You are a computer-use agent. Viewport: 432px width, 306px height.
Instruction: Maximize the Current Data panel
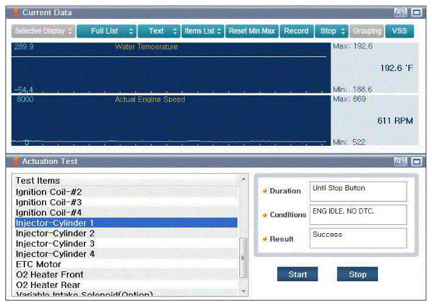pyautogui.click(x=416, y=12)
